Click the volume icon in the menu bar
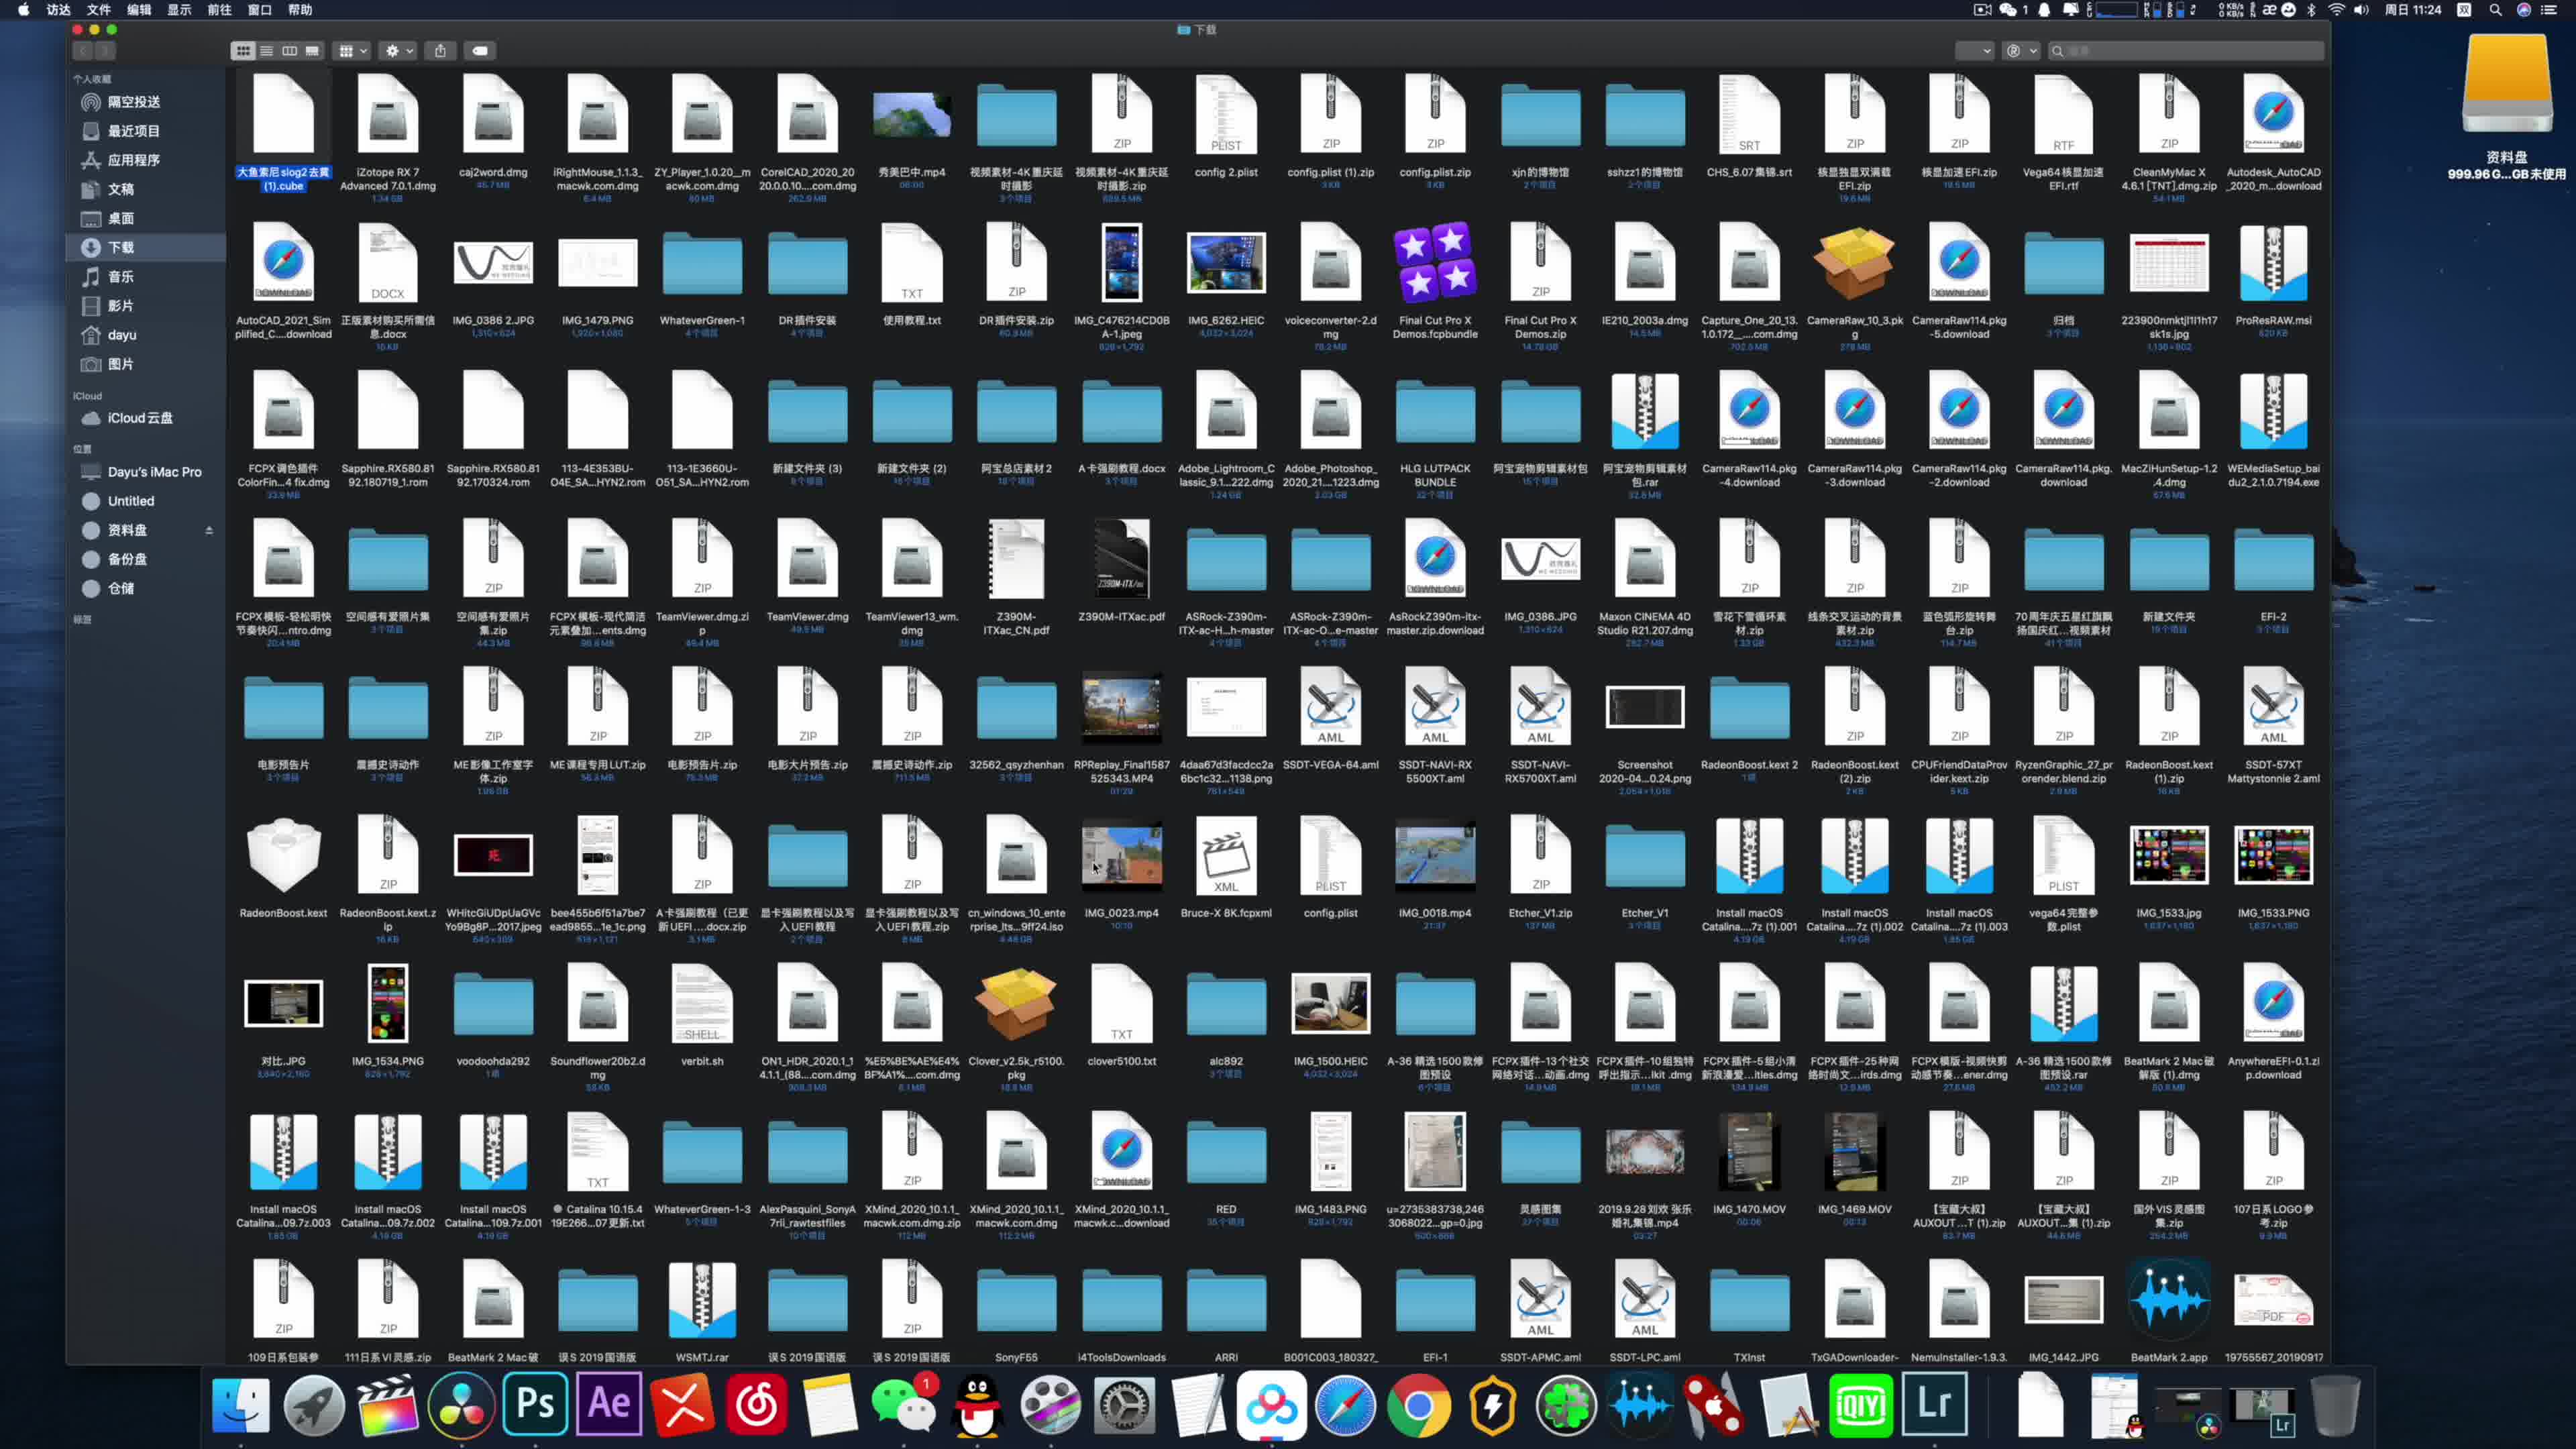The image size is (2576, 1449). pyautogui.click(x=2361, y=10)
